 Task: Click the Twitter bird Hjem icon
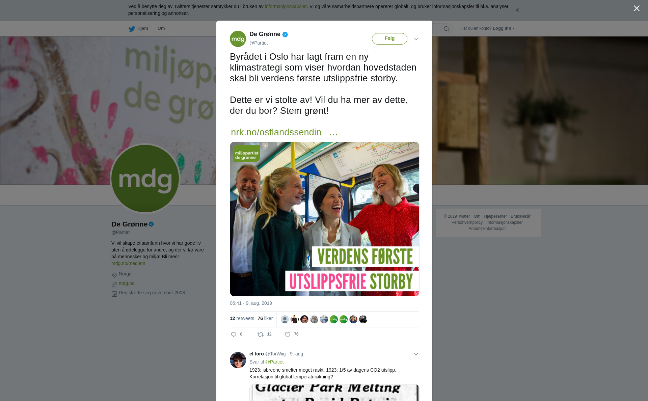click(132, 29)
